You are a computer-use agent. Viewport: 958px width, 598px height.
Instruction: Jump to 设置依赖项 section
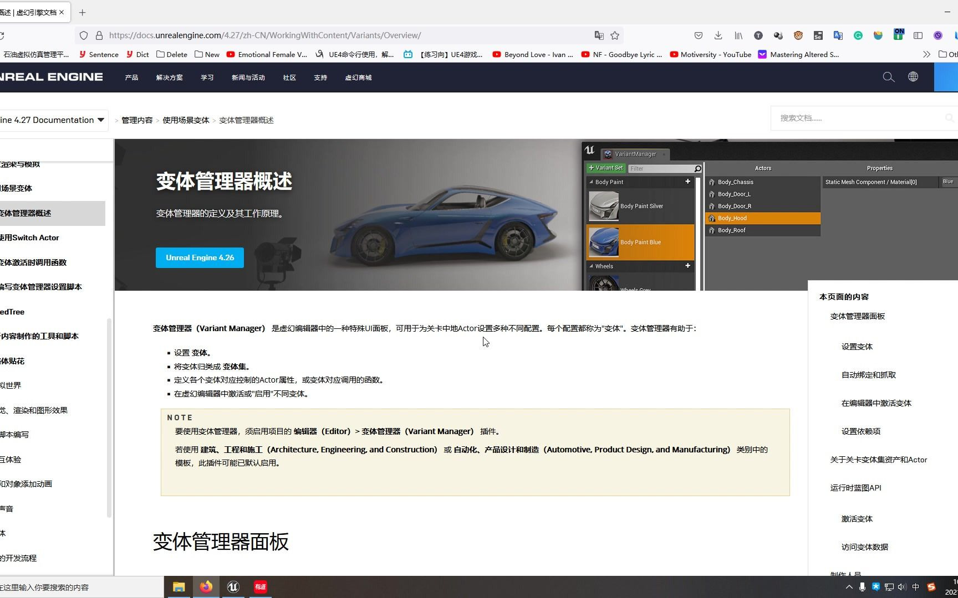pos(860,431)
